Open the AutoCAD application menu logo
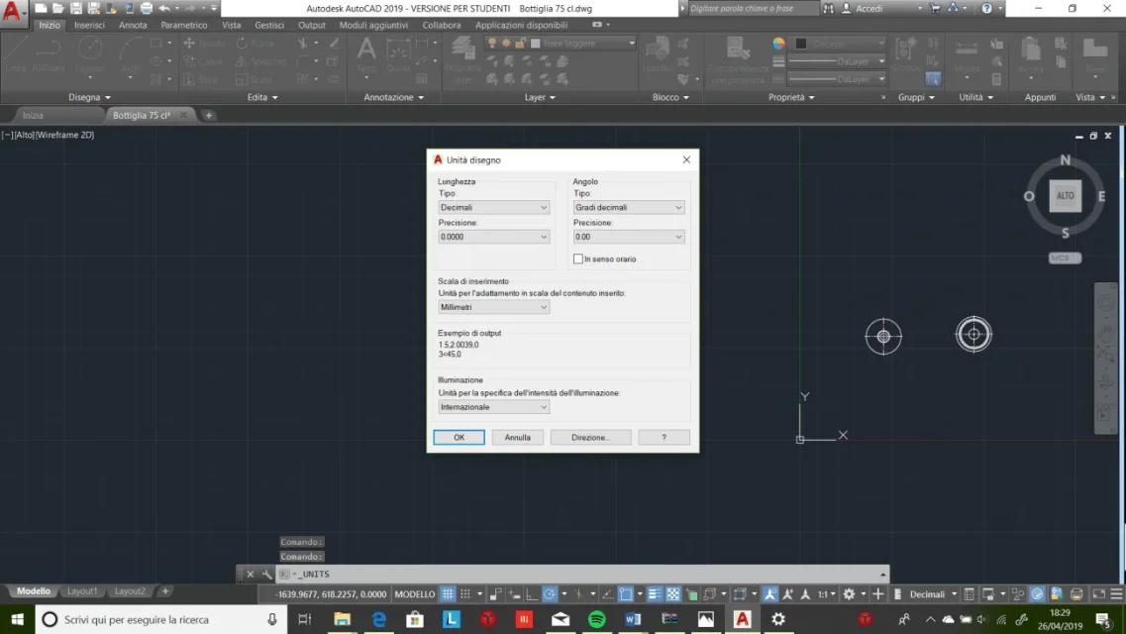 [12, 12]
